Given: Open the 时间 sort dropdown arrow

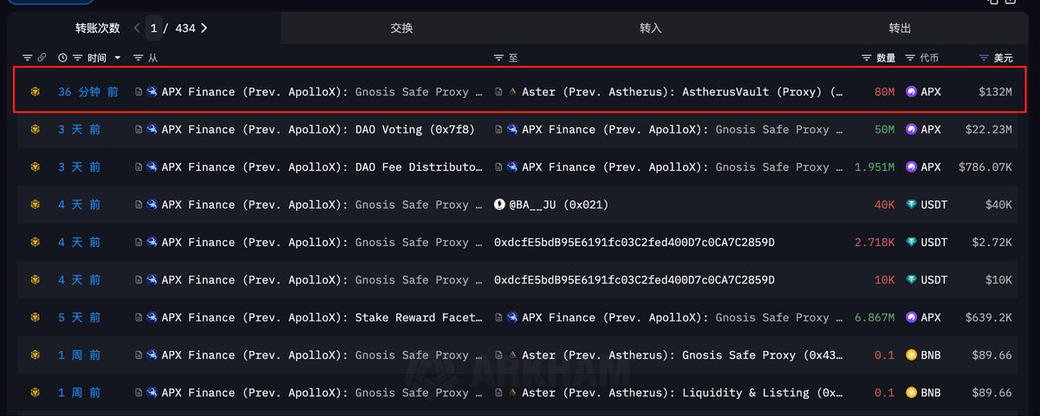Looking at the screenshot, I should pyautogui.click(x=118, y=58).
